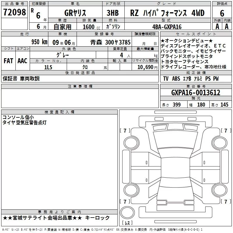Select mileage value 950 km
The height and width of the screenshot is (233, 233).
click(39, 42)
